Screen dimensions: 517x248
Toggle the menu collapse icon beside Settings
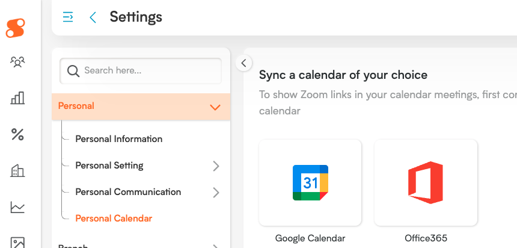coord(69,17)
